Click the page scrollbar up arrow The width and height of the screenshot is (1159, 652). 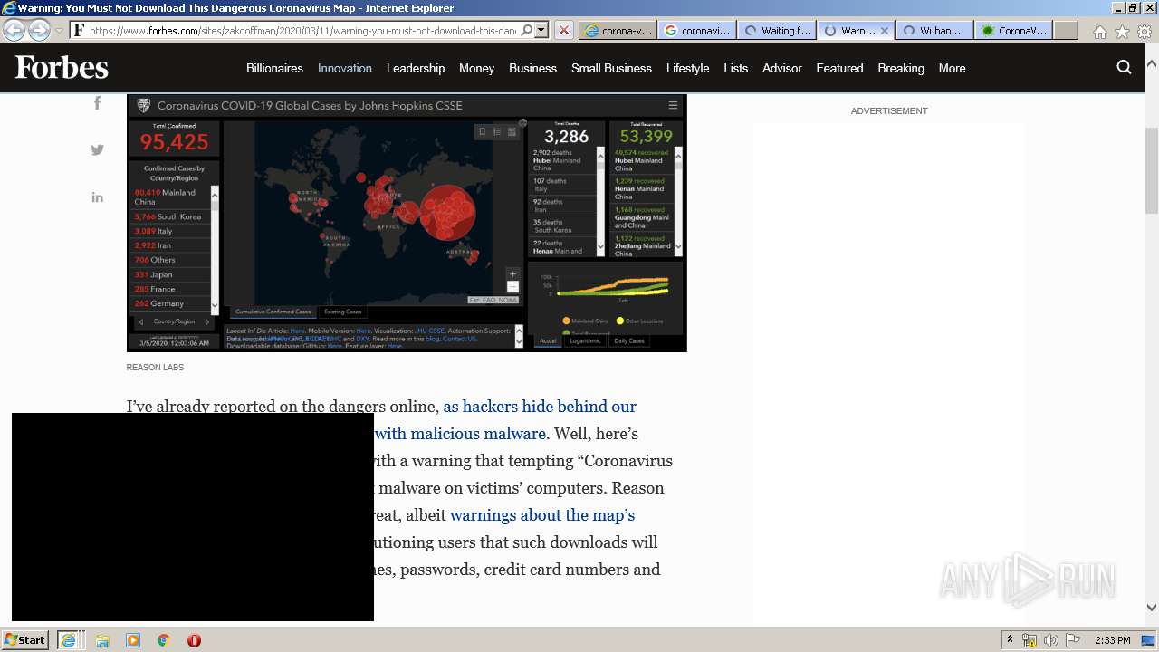point(1151,65)
